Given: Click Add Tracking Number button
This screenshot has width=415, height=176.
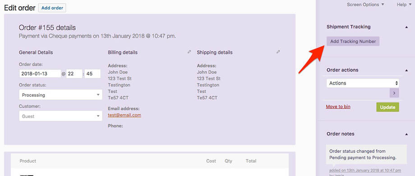Looking at the screenshot, I should (x=353, y=41).
